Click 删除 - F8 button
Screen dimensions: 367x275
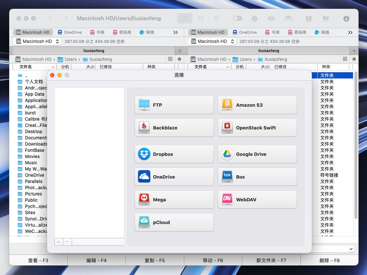pyautogui.click(x=329, y=260)
